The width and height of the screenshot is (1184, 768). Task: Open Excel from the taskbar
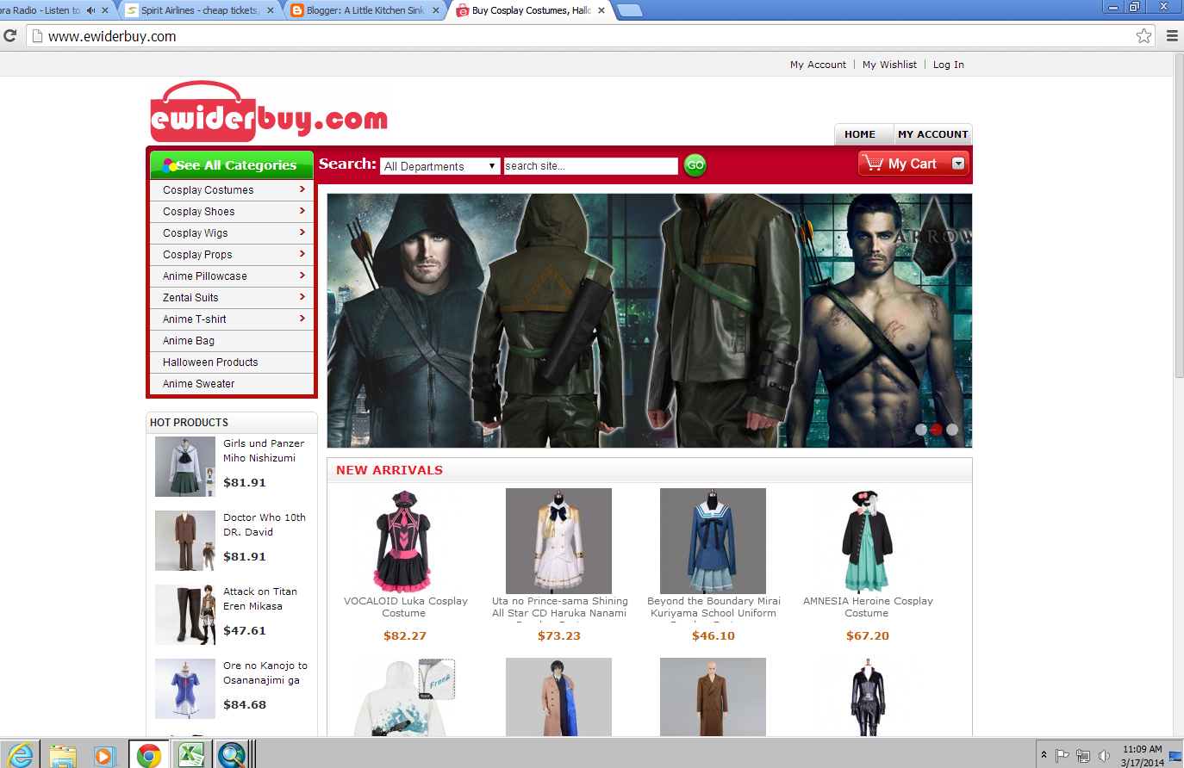point(190,755)
